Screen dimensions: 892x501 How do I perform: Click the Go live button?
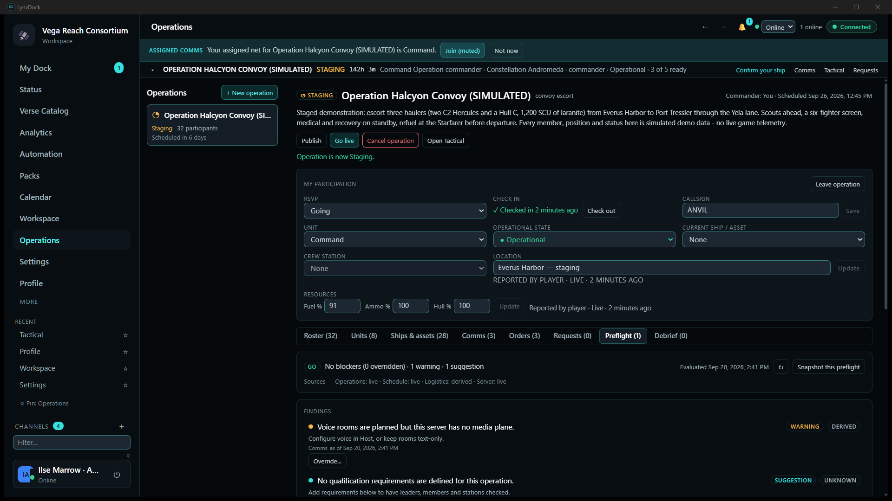coord(344,141)
